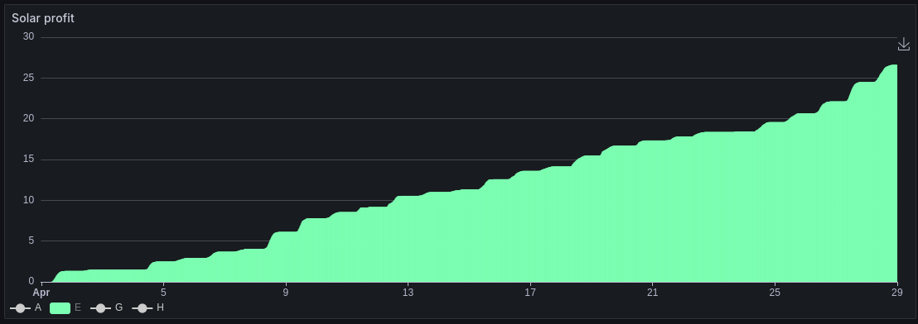Click the y-axis label 20
The width and height of the screenshot is (918, 324).
click(29, 118)
